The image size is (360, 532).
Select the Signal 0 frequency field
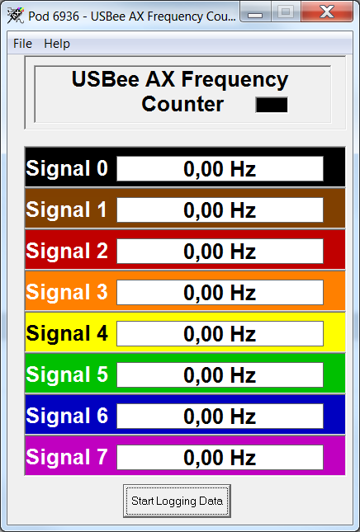[220, 168]
